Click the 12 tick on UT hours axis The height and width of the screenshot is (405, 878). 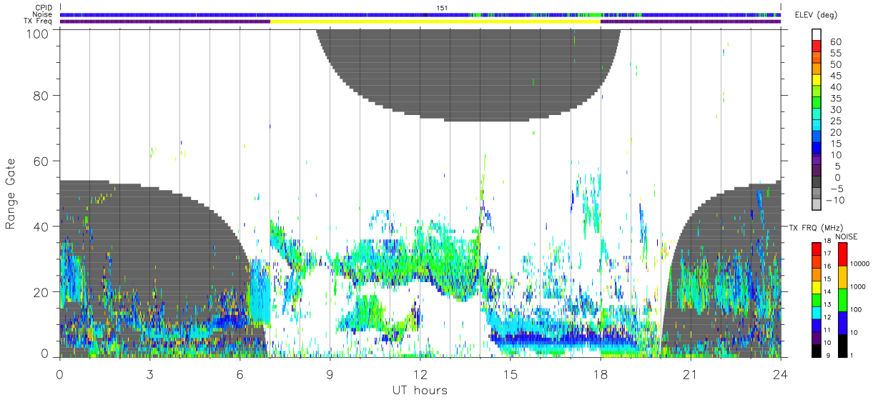point(420,374)
